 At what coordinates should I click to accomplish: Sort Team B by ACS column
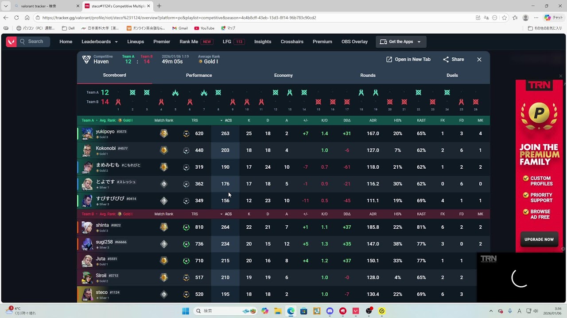[x=226, y=214]
